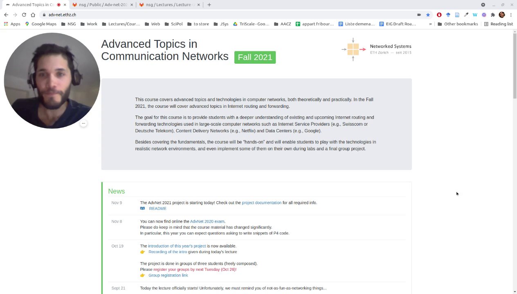Switch to the nsg / Lectures tab
The image size is (517, 294).
tap(168, 5)
